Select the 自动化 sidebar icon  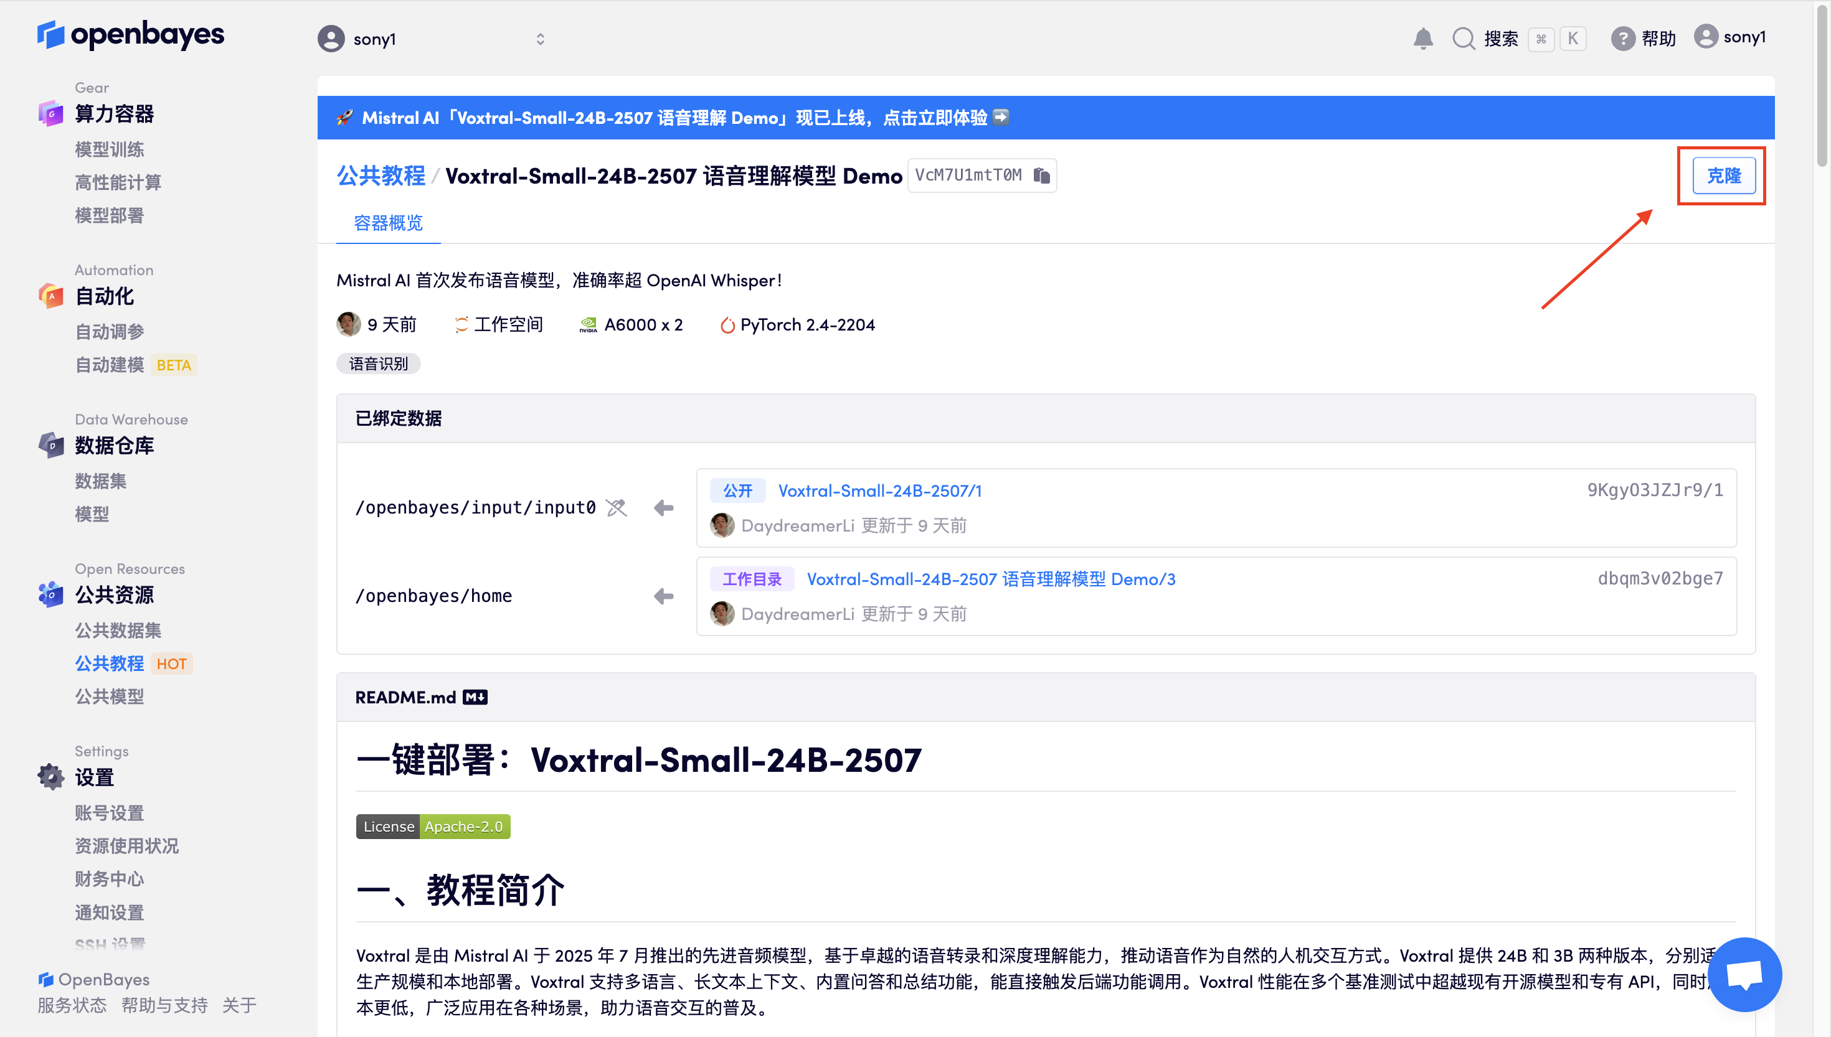50,296
